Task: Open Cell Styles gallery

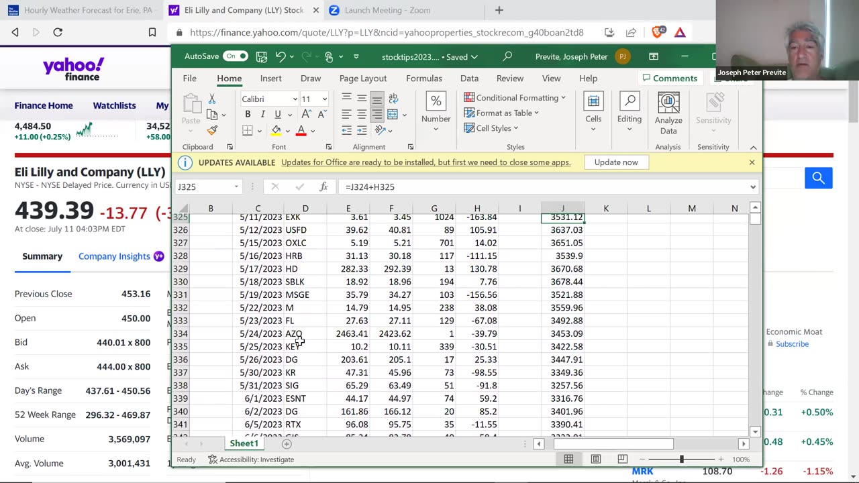Action: click(491, 128)
